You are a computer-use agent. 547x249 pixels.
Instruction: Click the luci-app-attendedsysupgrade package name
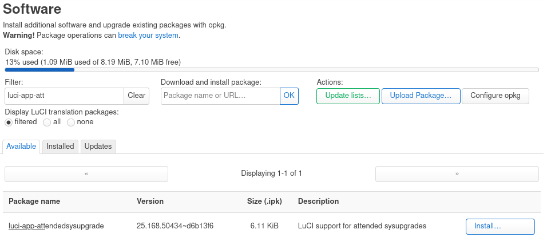[56, 226]
